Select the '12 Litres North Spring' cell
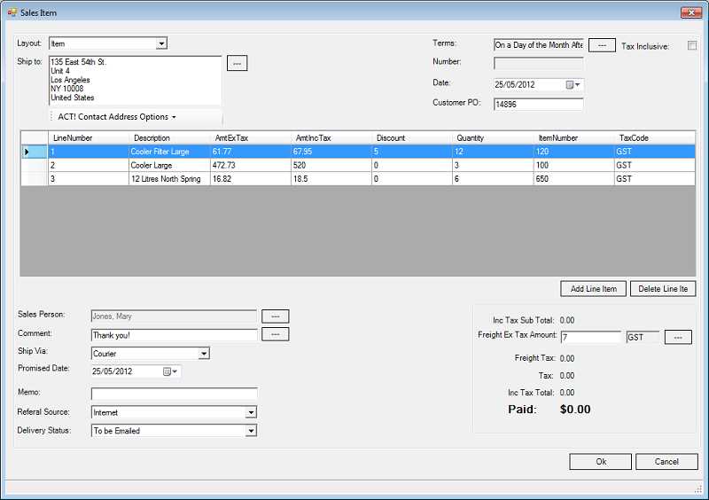 pos(169,179)
